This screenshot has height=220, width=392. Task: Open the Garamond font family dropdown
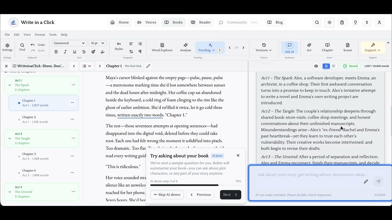[x=69, y=43]
